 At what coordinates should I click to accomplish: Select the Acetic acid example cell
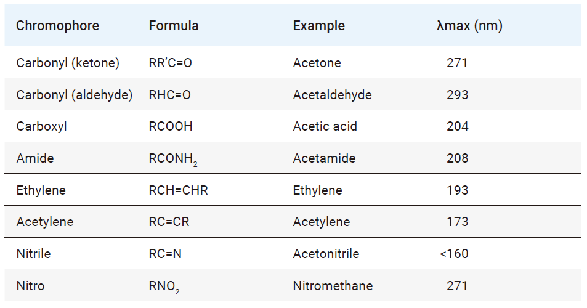(325, 126)
